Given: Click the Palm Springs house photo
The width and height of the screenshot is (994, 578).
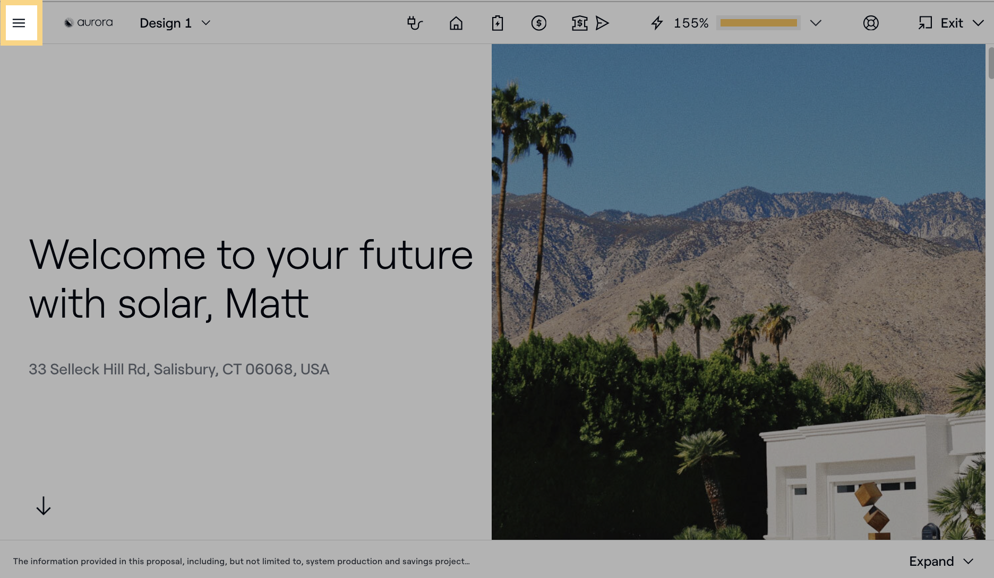Looking at the screenshot, I should click(738, 292).
